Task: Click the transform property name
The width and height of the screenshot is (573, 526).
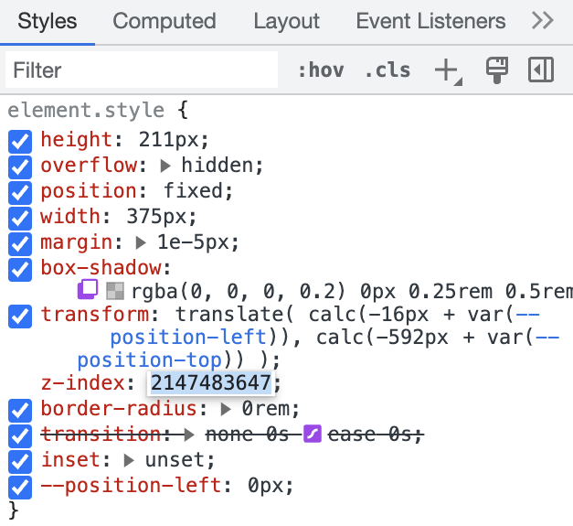Action: tap(95, 314)
